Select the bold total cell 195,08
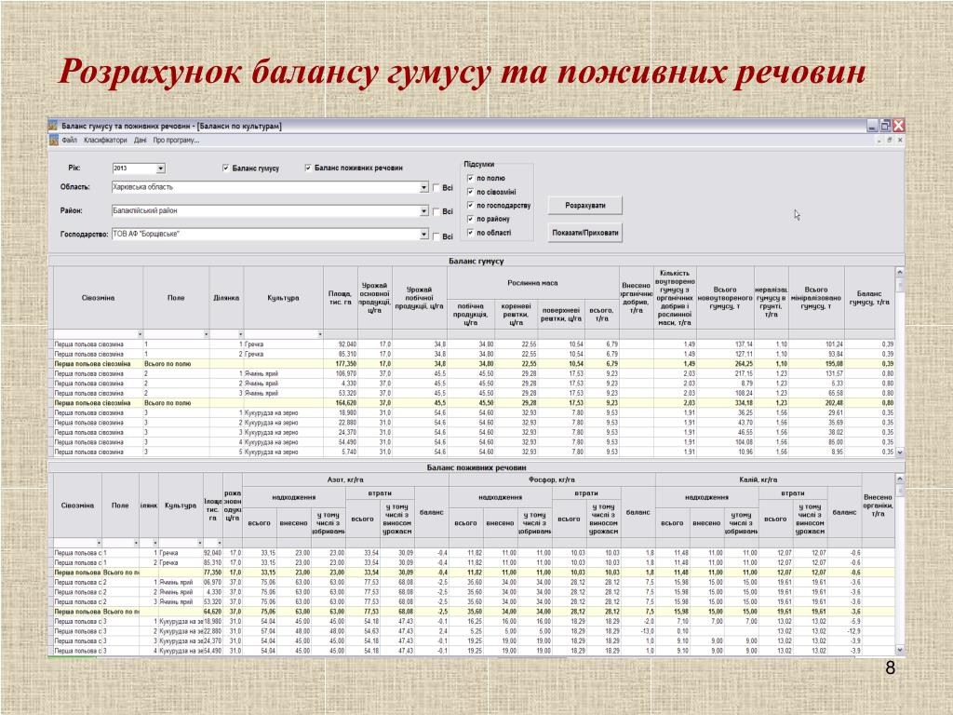This screenshot has width=953, height=715. (x=816, y=364)
